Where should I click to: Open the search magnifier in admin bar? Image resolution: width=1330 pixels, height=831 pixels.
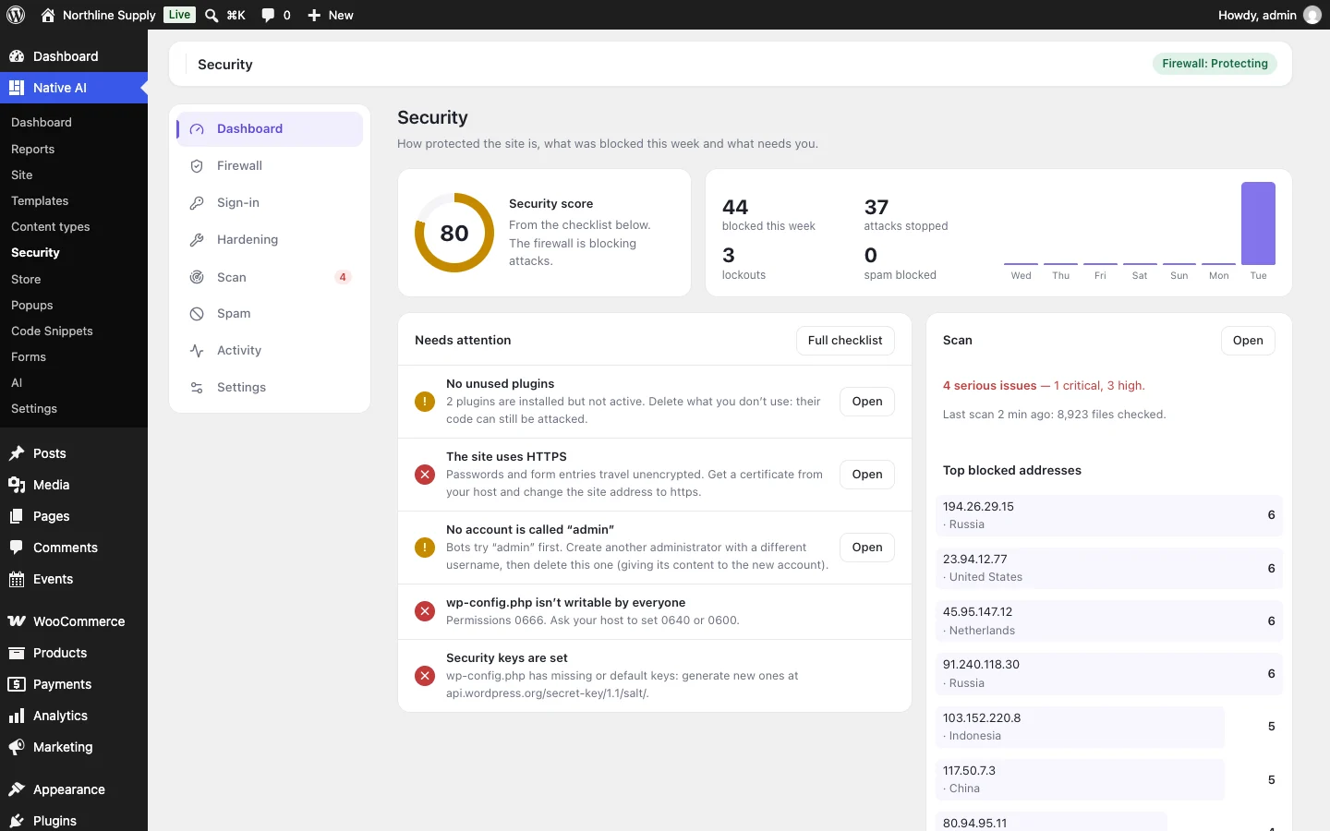(x=212, y=15)
